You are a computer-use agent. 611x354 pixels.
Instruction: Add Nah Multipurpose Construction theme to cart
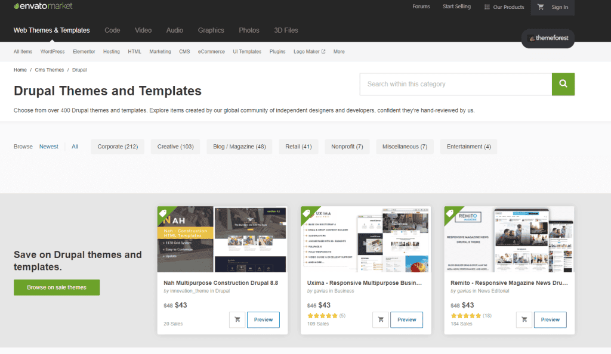pyautogui.click(x=237, y=320)
